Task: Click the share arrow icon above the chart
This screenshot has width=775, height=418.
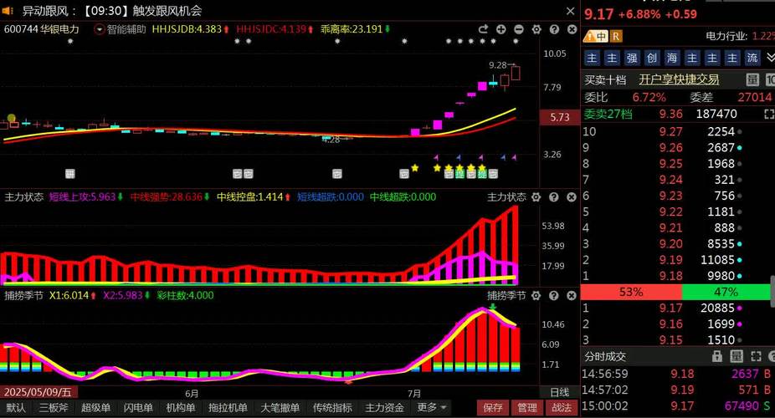Action: [483, 29]
